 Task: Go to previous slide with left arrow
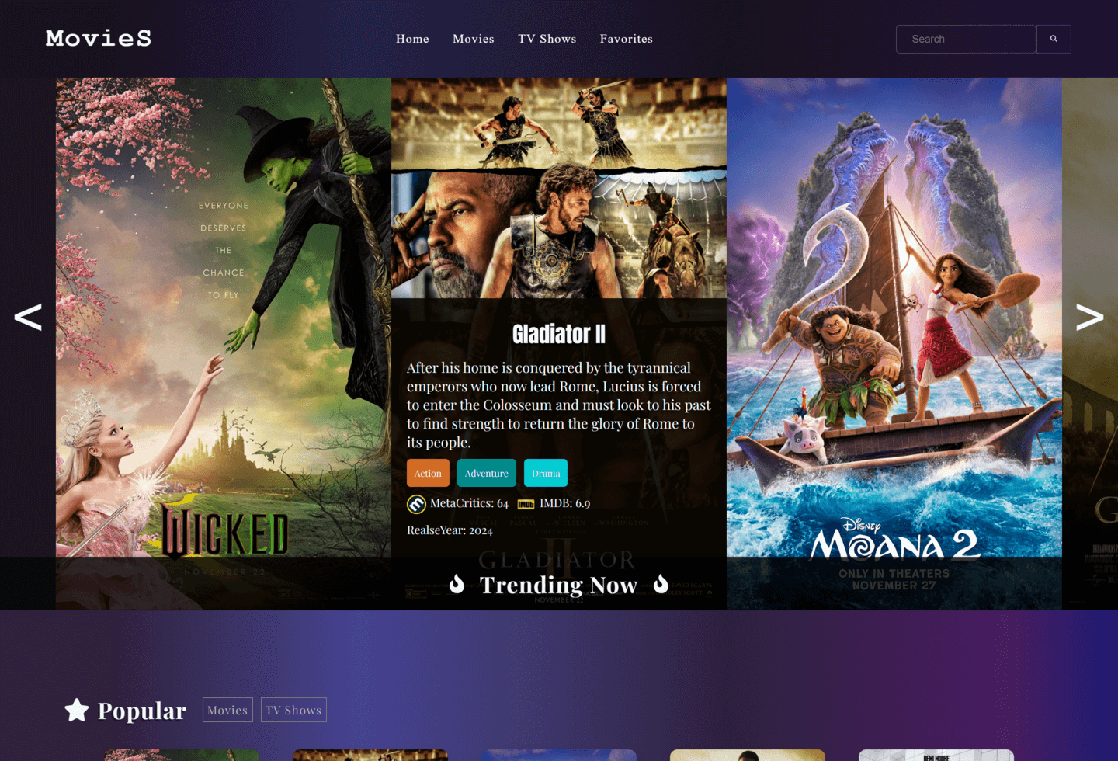28,317
